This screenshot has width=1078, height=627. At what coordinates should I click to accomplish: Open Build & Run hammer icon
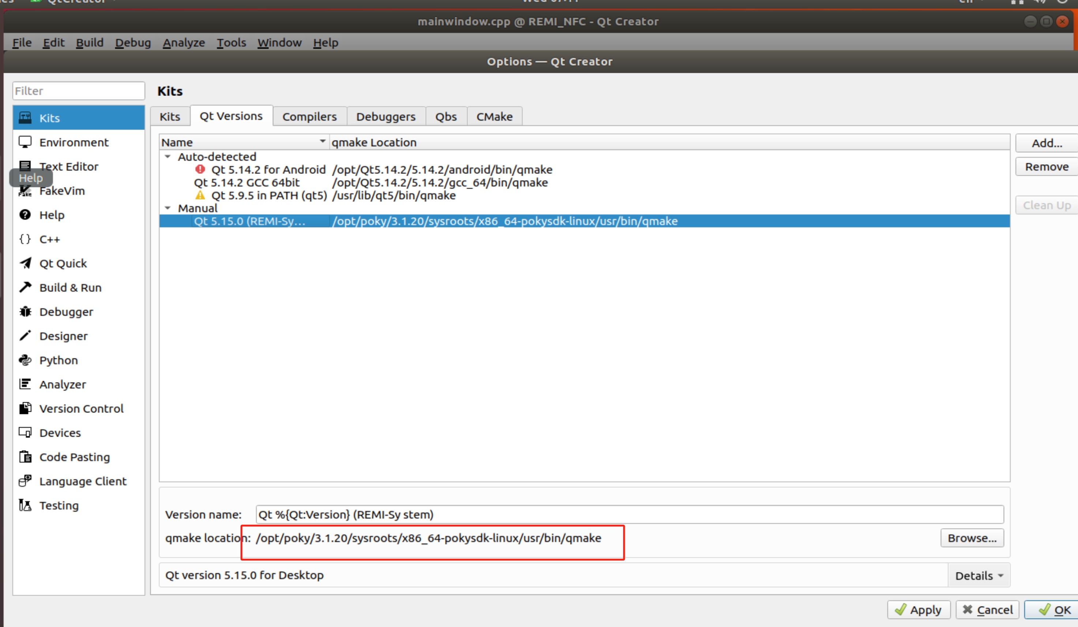pos(25,287)
